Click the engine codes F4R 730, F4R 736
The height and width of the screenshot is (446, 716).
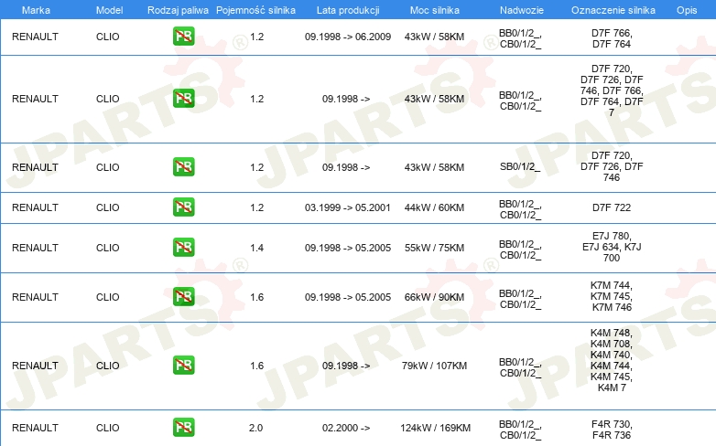[x=612, y=430]
